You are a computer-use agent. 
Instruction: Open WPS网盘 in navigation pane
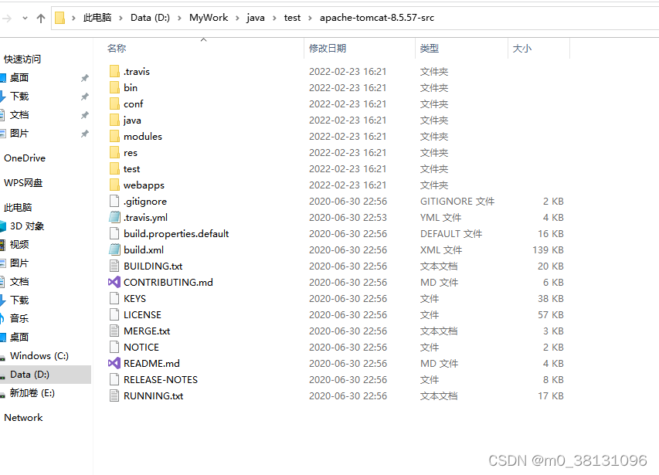23,183
